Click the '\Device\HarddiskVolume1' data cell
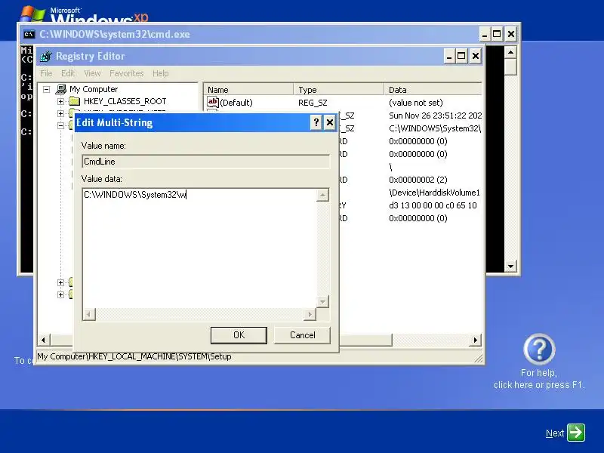This screenshot has height=453, width=604. 435,193
